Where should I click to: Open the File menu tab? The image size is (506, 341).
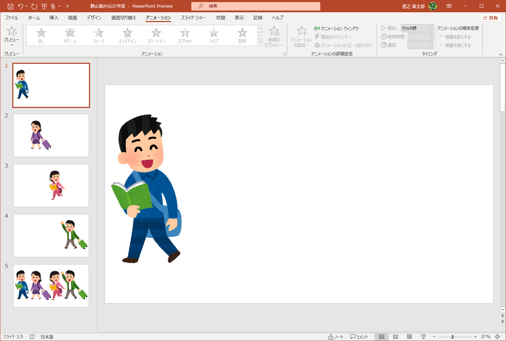(12, 18)
